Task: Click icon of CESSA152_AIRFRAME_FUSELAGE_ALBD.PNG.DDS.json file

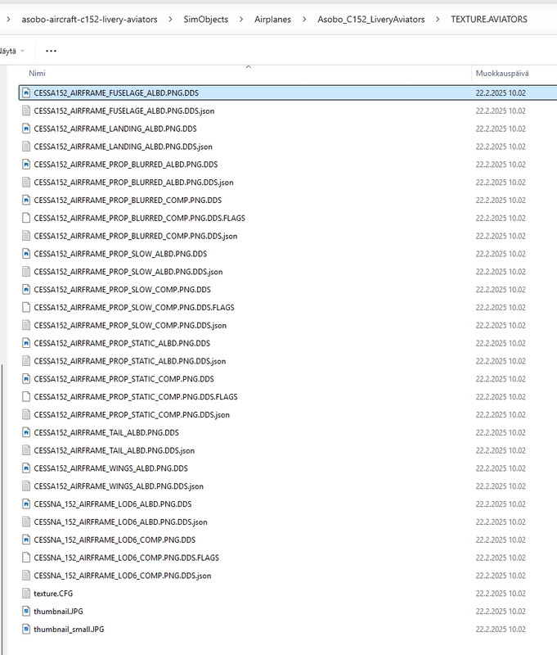Action: point(26,111)
